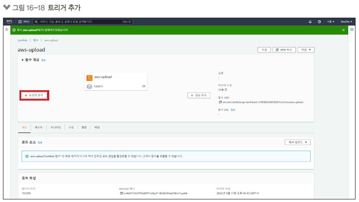Switch to the 모니터링 tab
The height and width of the screenshot is (202, 359).
56,127
